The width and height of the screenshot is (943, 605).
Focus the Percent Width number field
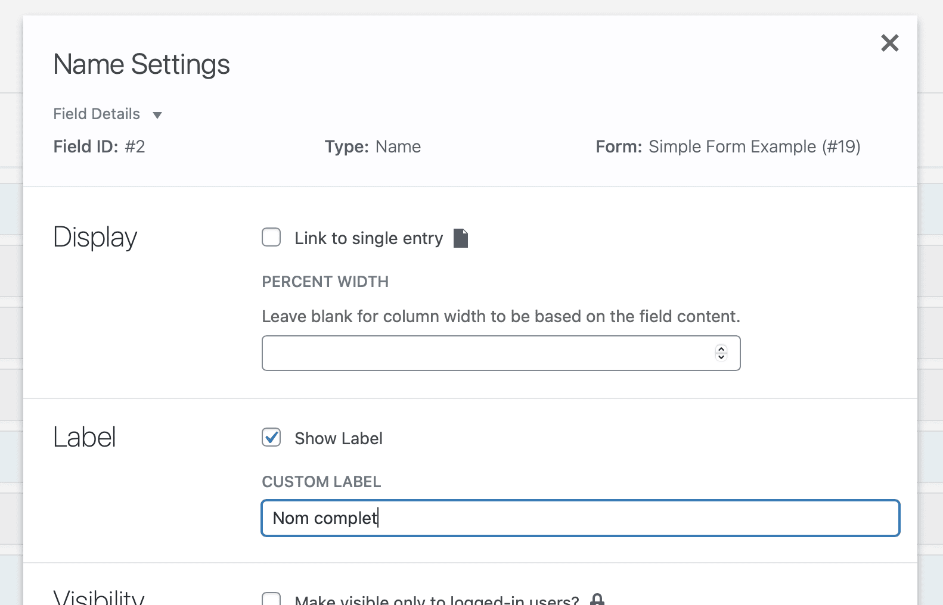tap(486, 353)
